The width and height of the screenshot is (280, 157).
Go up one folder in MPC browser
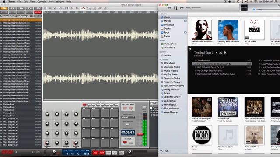(x=38, y=16)
